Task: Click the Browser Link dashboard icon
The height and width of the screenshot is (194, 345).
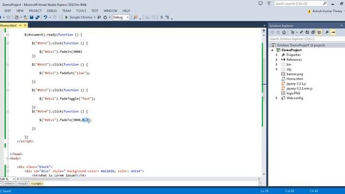Action: 99,17
